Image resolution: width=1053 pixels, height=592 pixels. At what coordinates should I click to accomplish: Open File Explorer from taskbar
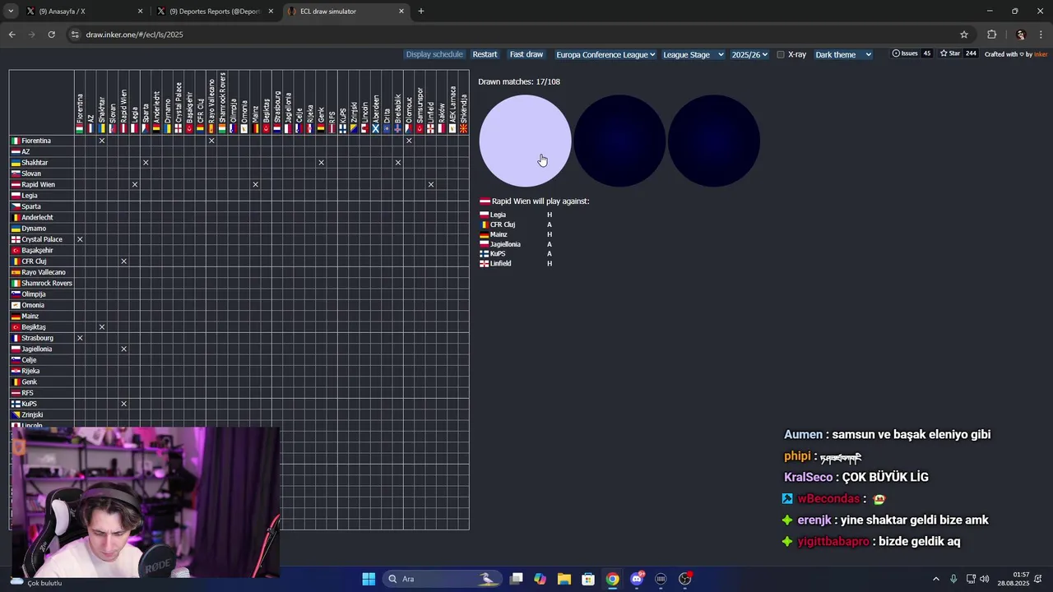tap(564, 579)
